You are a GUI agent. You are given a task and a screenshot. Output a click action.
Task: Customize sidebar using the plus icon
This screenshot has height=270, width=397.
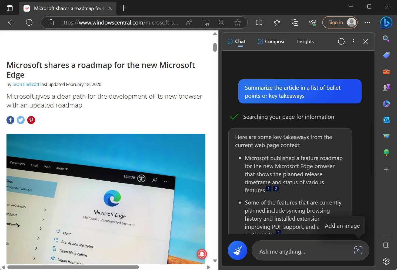click(386, 170)
